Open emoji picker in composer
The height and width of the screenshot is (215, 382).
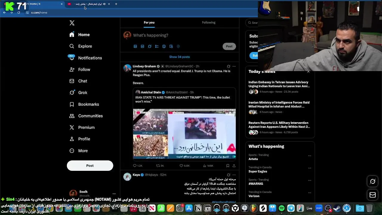coord(164,47)
